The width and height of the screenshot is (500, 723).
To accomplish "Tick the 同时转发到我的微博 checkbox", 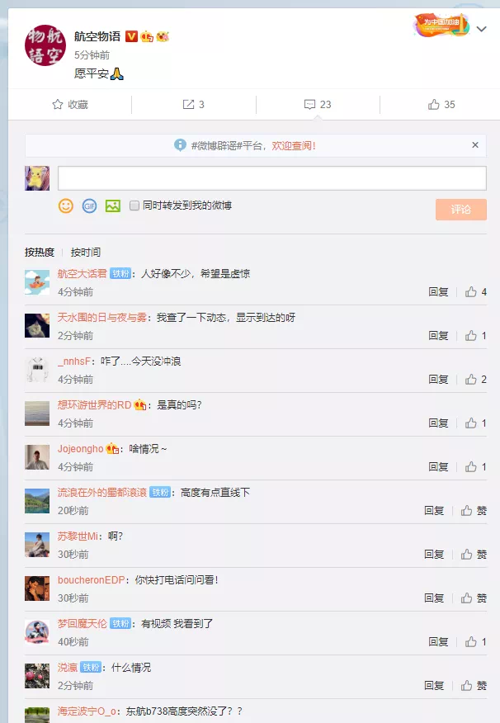I will (x=134, y=206).
